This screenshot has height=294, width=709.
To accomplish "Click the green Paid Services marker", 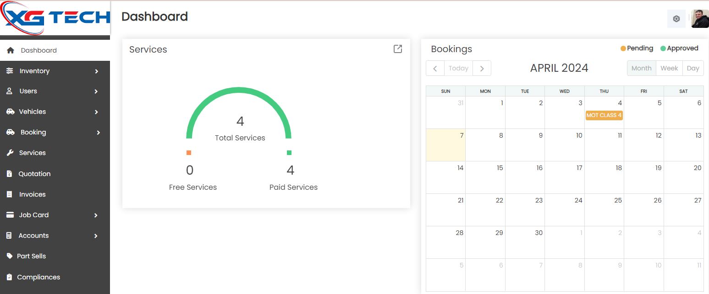I will point(289,153).
